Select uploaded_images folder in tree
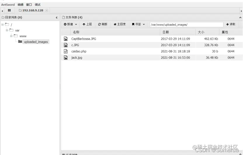The image size is (243, 155). click(36, 42)
